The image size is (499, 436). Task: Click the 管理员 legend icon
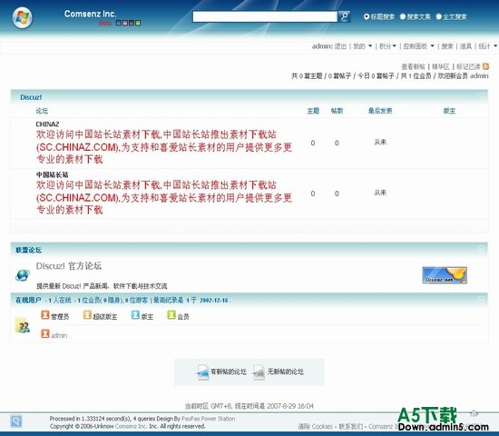(x=44, y=315)
